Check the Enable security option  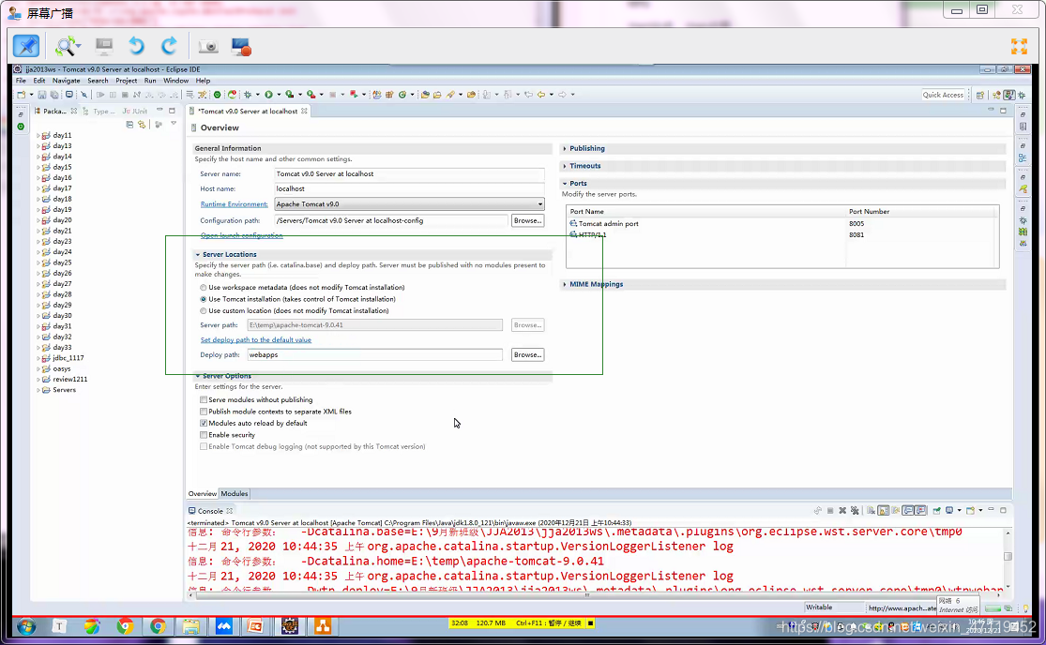(204, 434)
